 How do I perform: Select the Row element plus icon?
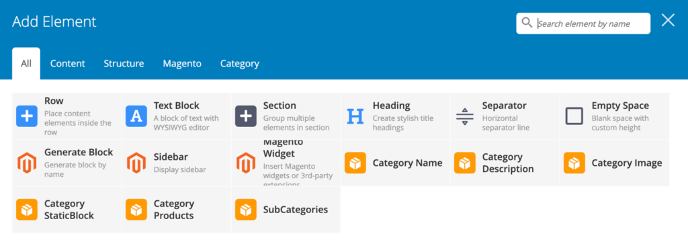click(27, 116)
